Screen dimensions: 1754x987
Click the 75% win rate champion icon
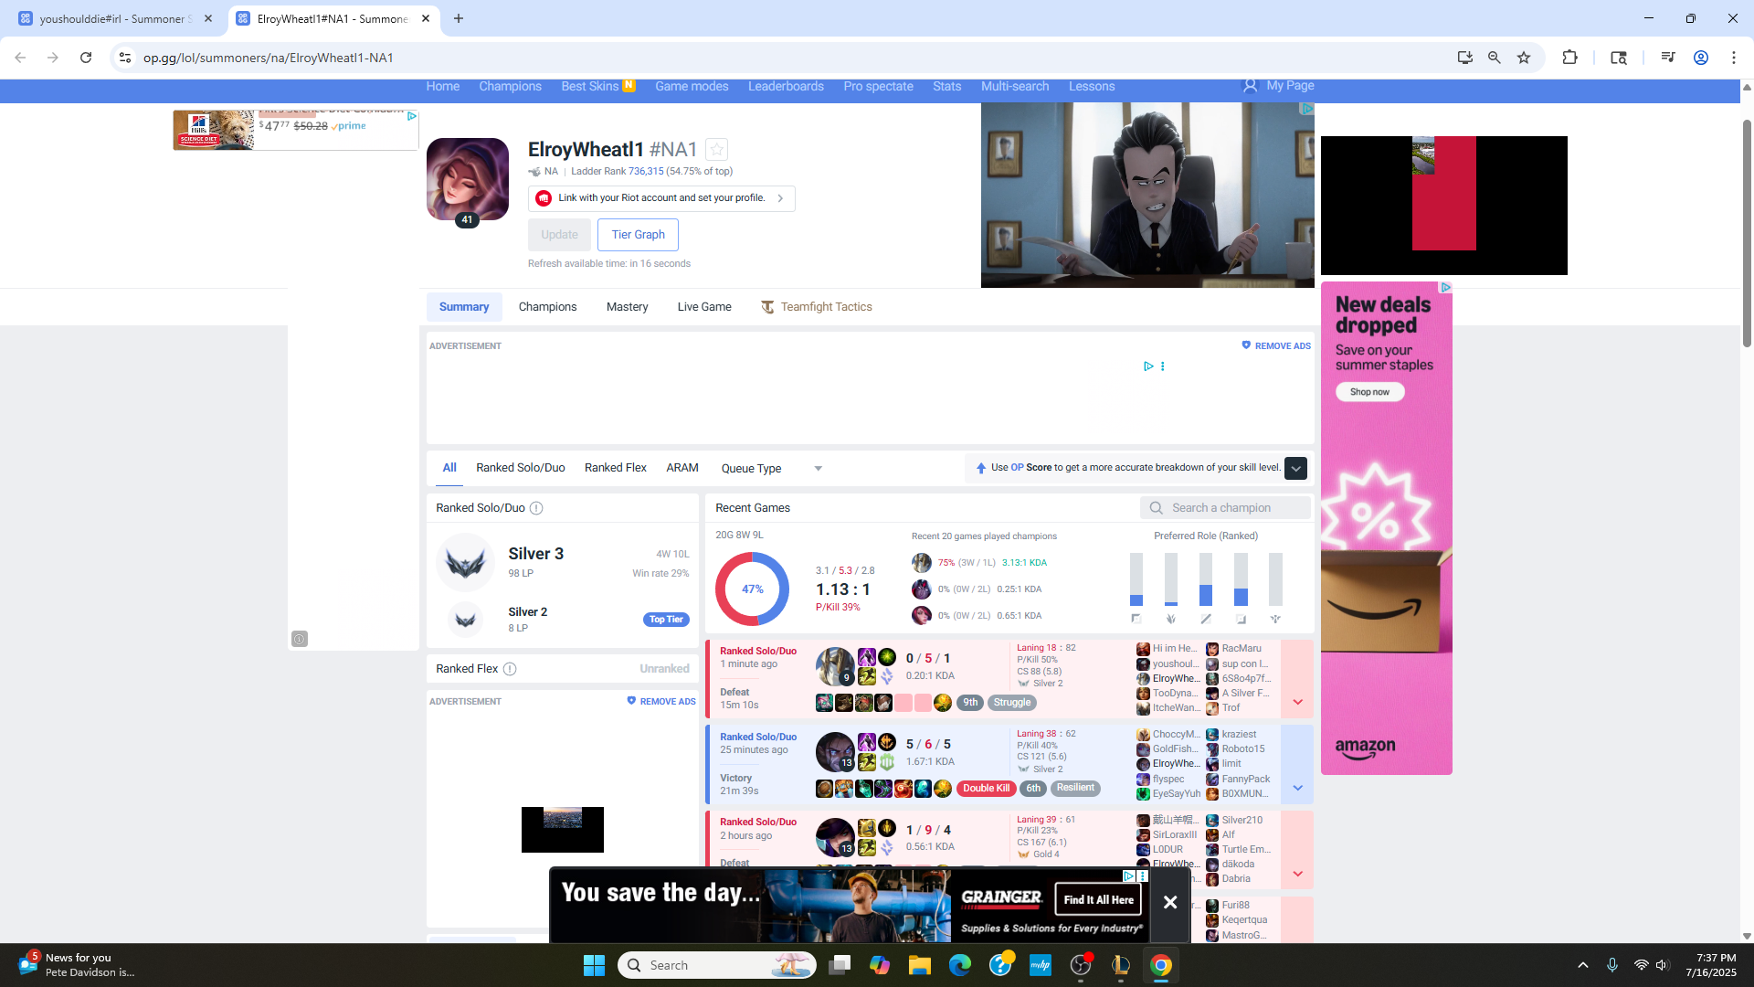pos(922,563)
